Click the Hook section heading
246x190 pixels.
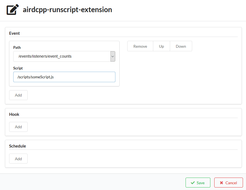coord(14,114)
